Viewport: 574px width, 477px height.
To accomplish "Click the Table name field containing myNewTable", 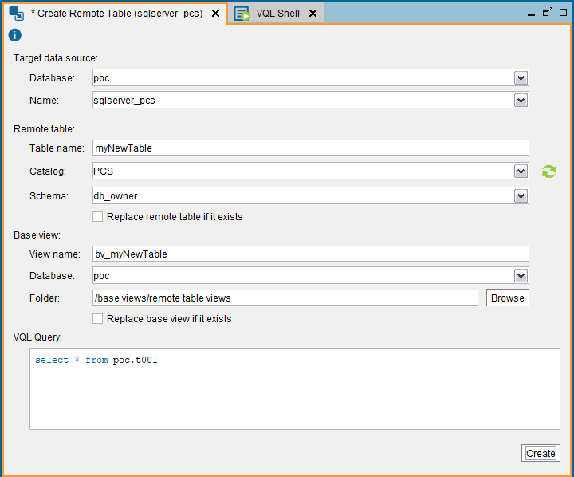I will point(310,148).
